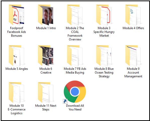The height and width of the screenshot is (121, 150).
Task: Select the Module 9 Account Management folder
Action: click(x=133, y=55)
